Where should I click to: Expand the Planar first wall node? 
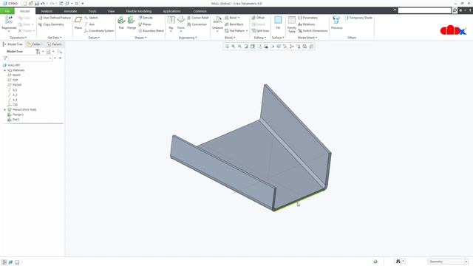click(5, 110)
